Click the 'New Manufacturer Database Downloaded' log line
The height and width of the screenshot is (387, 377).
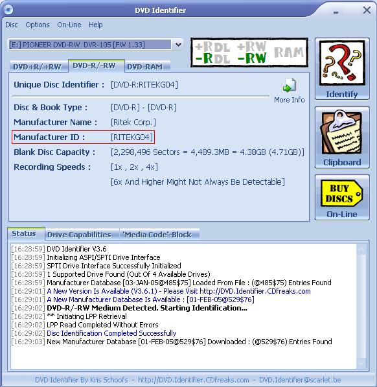(189, 342)
